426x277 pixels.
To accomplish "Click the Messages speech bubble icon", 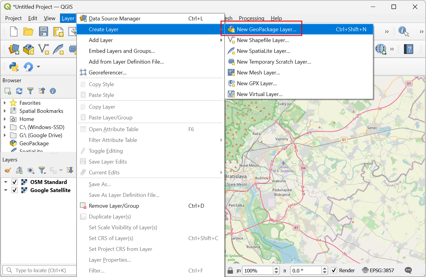I will point(408,270).
